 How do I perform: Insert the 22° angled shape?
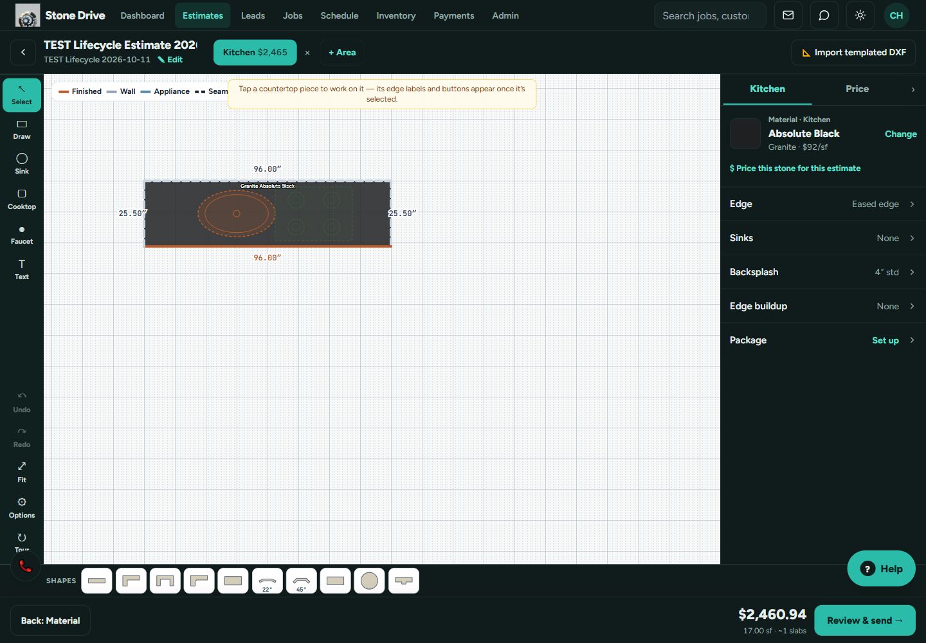tap(268, 581)
